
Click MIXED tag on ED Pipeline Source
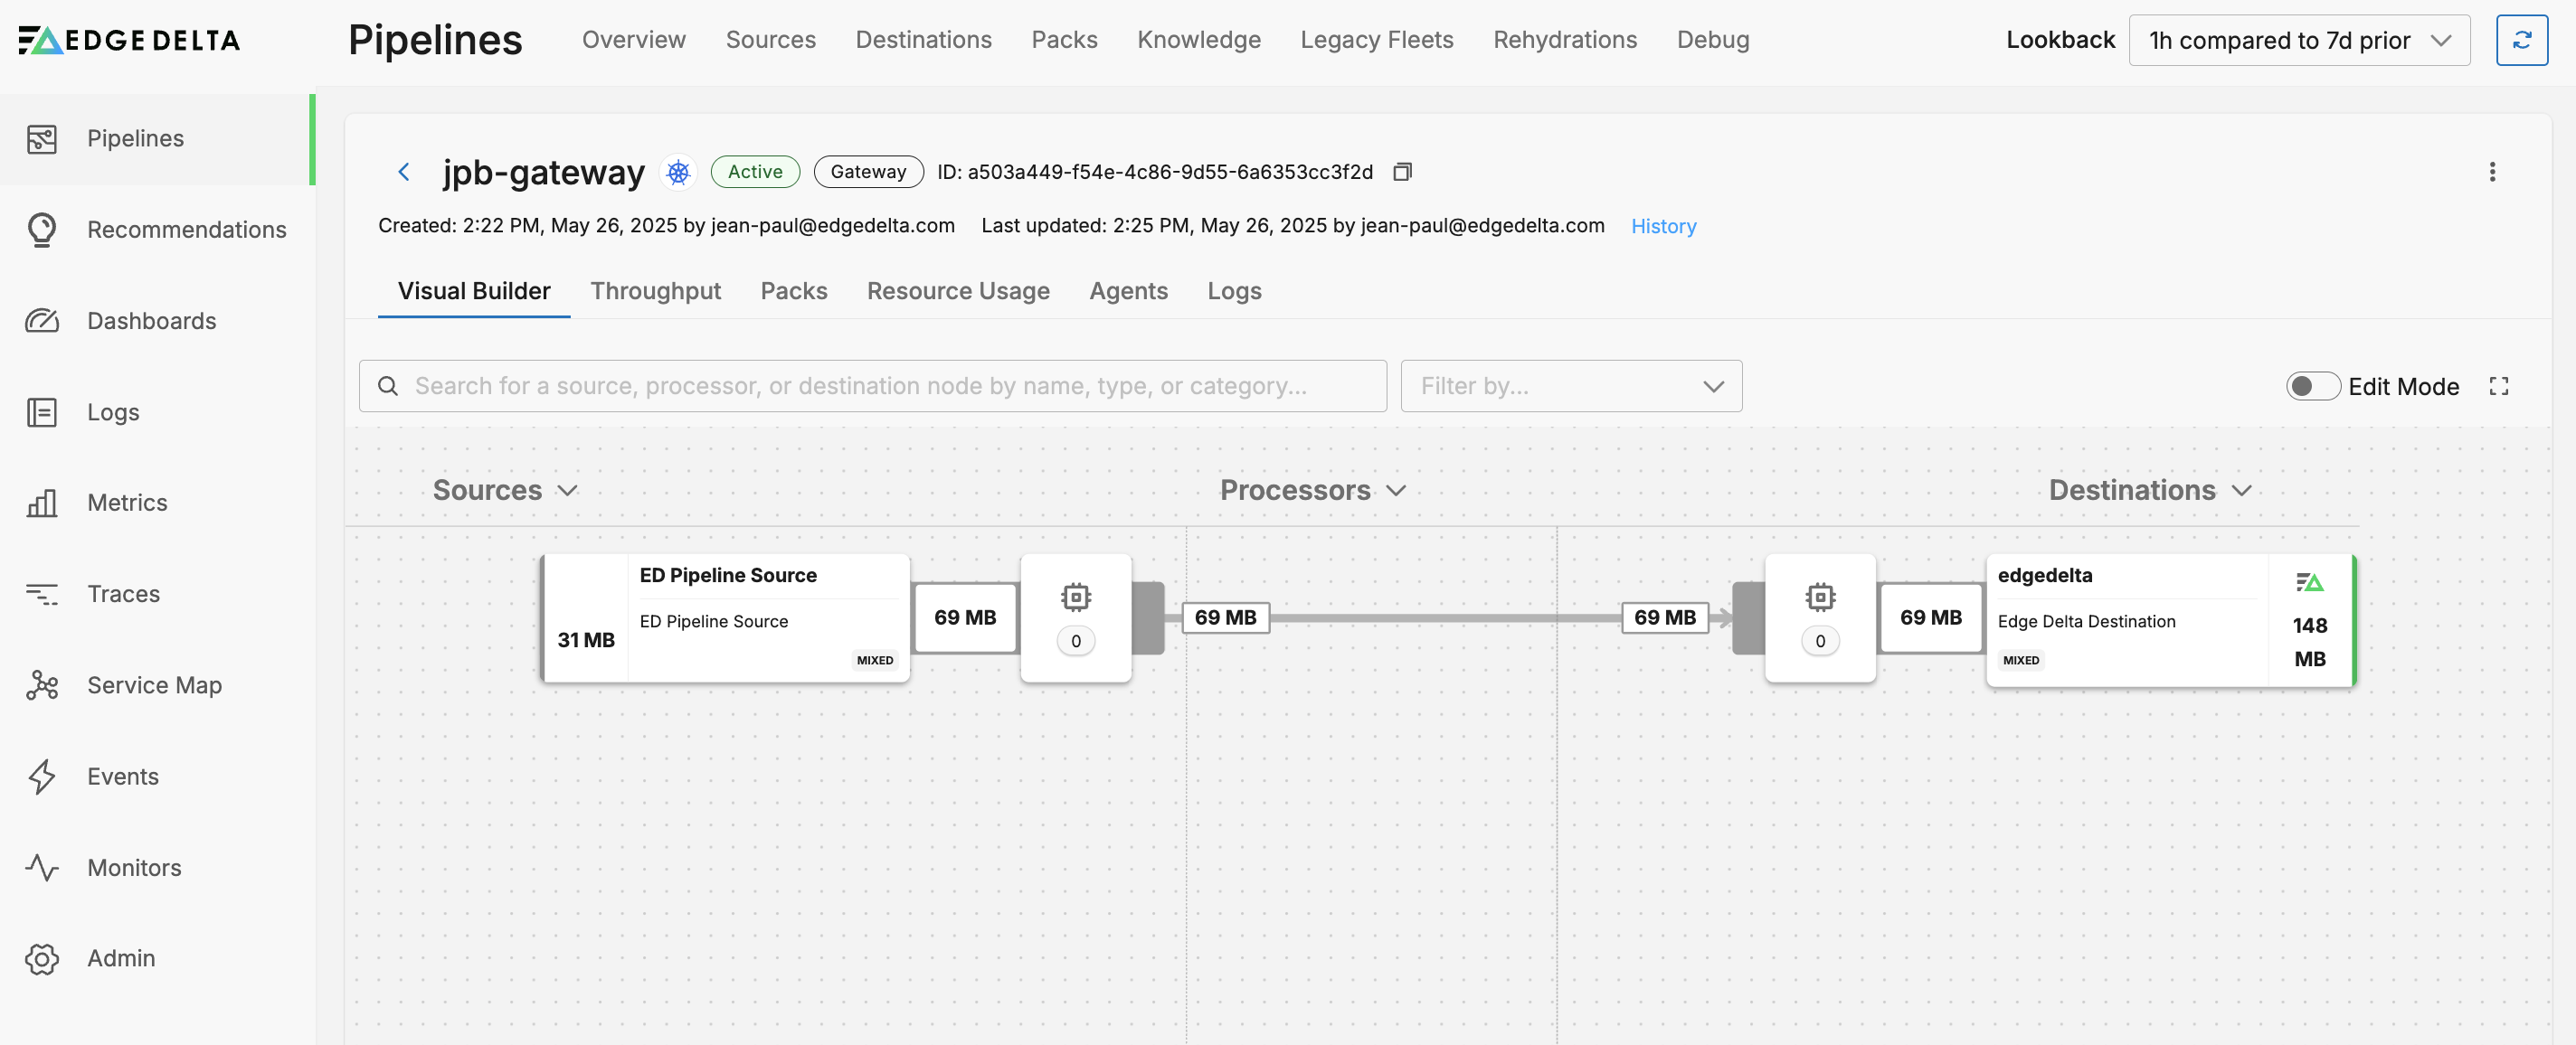tap(875, 661)
